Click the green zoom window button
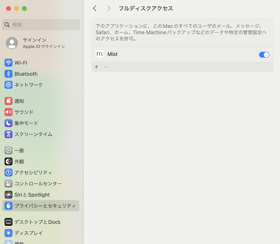Screen dimensions: 280x244 [x=24, y=8]
